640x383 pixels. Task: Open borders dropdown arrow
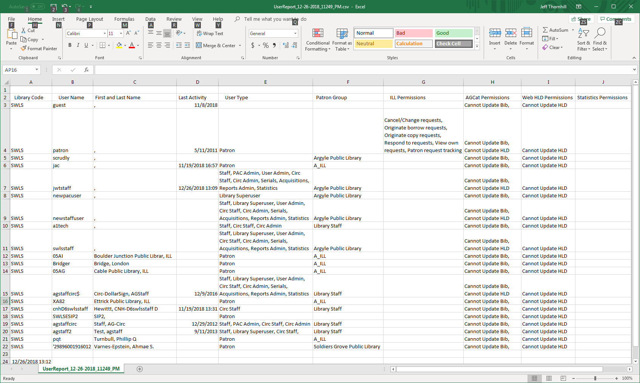[109, 45]
